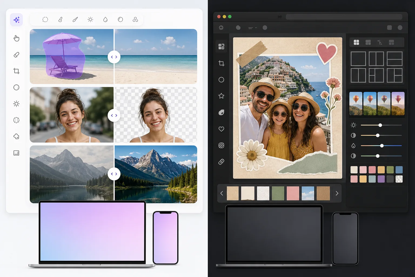Click the square button in dark editor toolbar
Screen dimensions: 415x277
click(389, 28)
